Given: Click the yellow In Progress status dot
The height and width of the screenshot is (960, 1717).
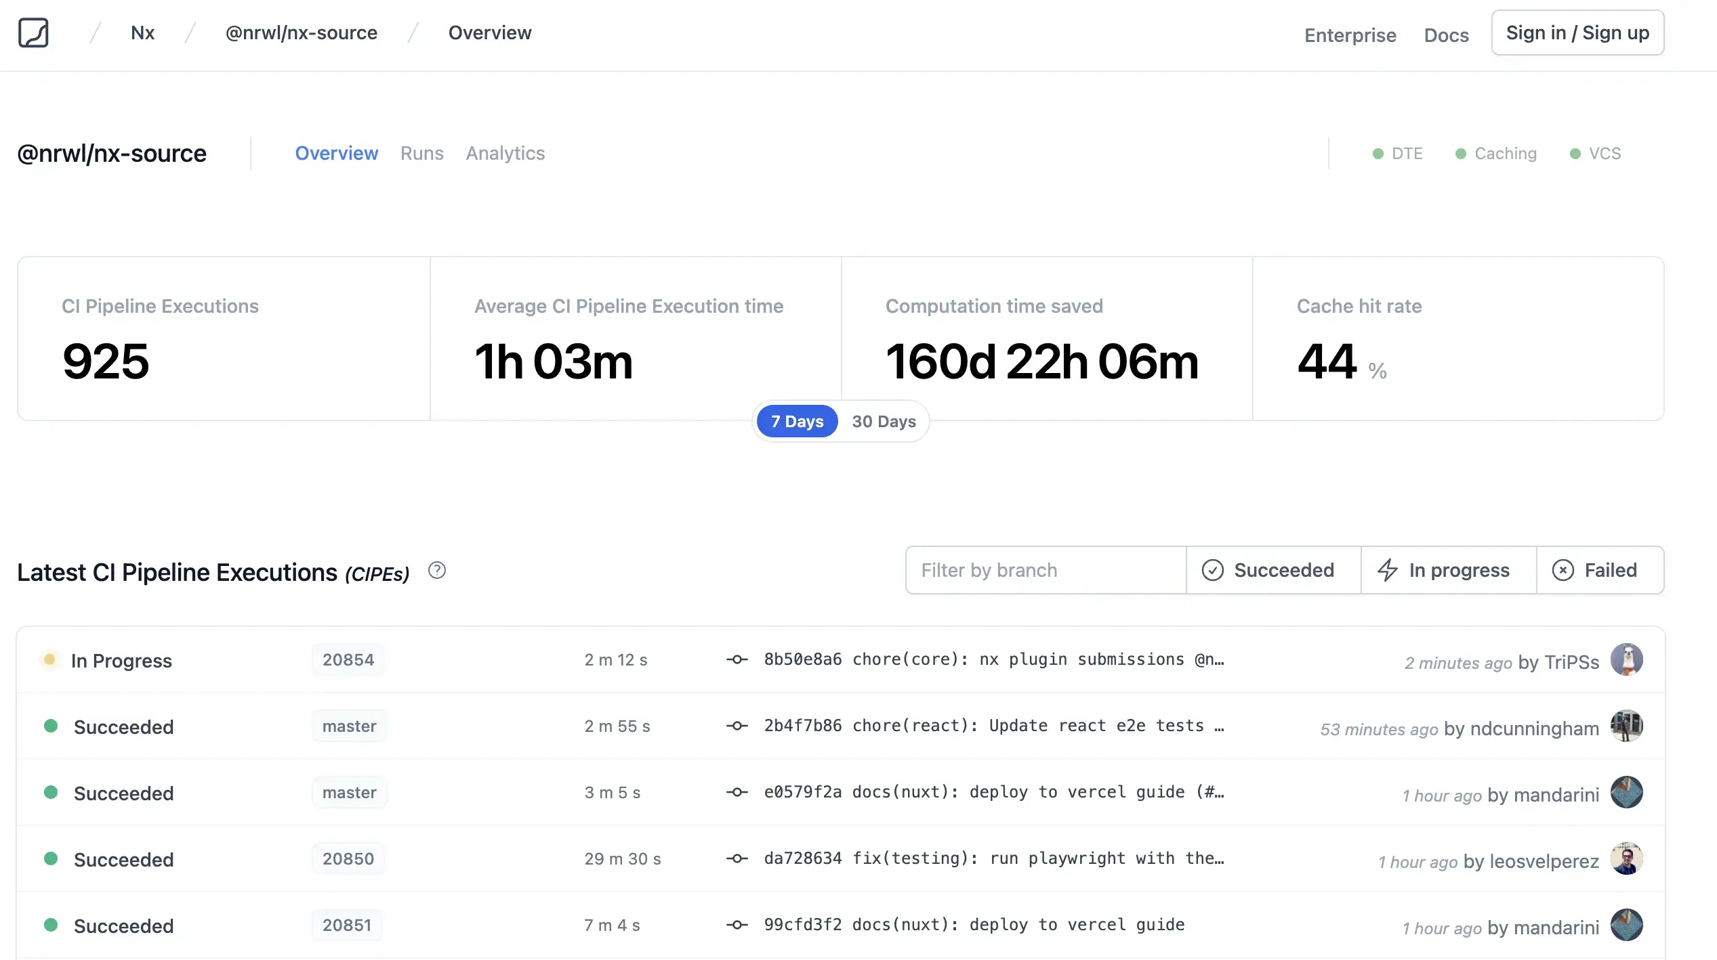Looking at the screenshot, I should [x=49, y=659].
